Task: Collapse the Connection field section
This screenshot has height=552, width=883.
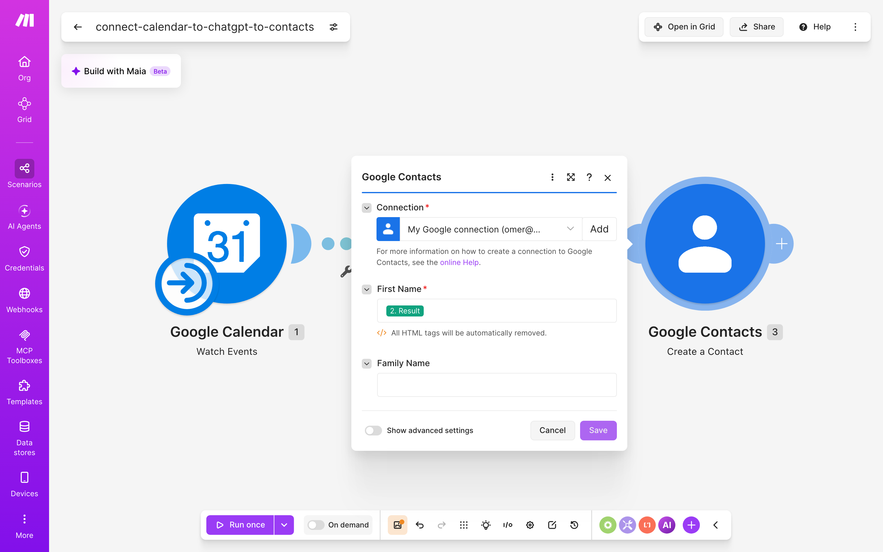Action: [367, 208]
